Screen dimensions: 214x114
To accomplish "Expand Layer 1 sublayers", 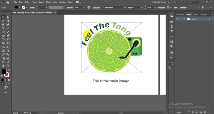I will click(185, 19).
